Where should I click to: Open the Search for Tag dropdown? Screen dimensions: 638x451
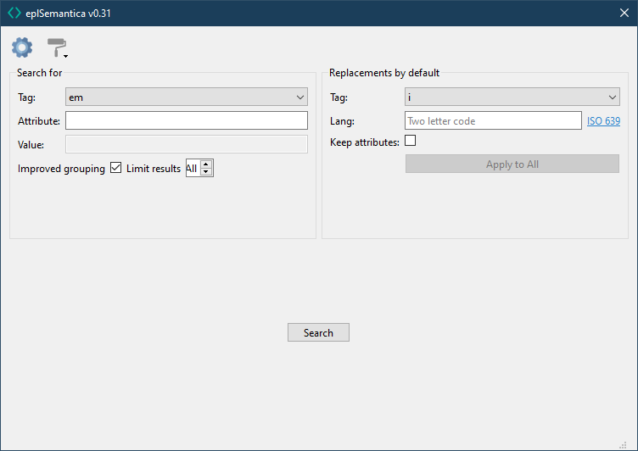click(187, 97)
